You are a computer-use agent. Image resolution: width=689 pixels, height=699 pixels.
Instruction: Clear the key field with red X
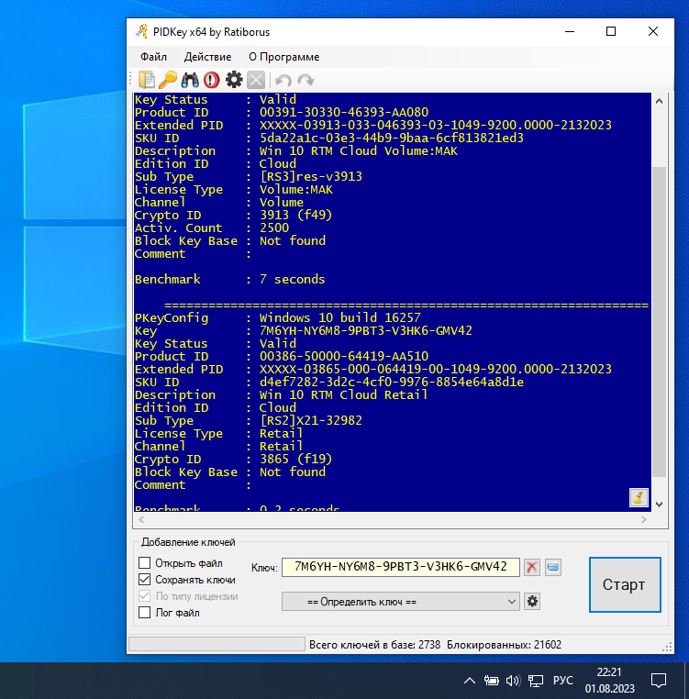click(x=531, y=567)
